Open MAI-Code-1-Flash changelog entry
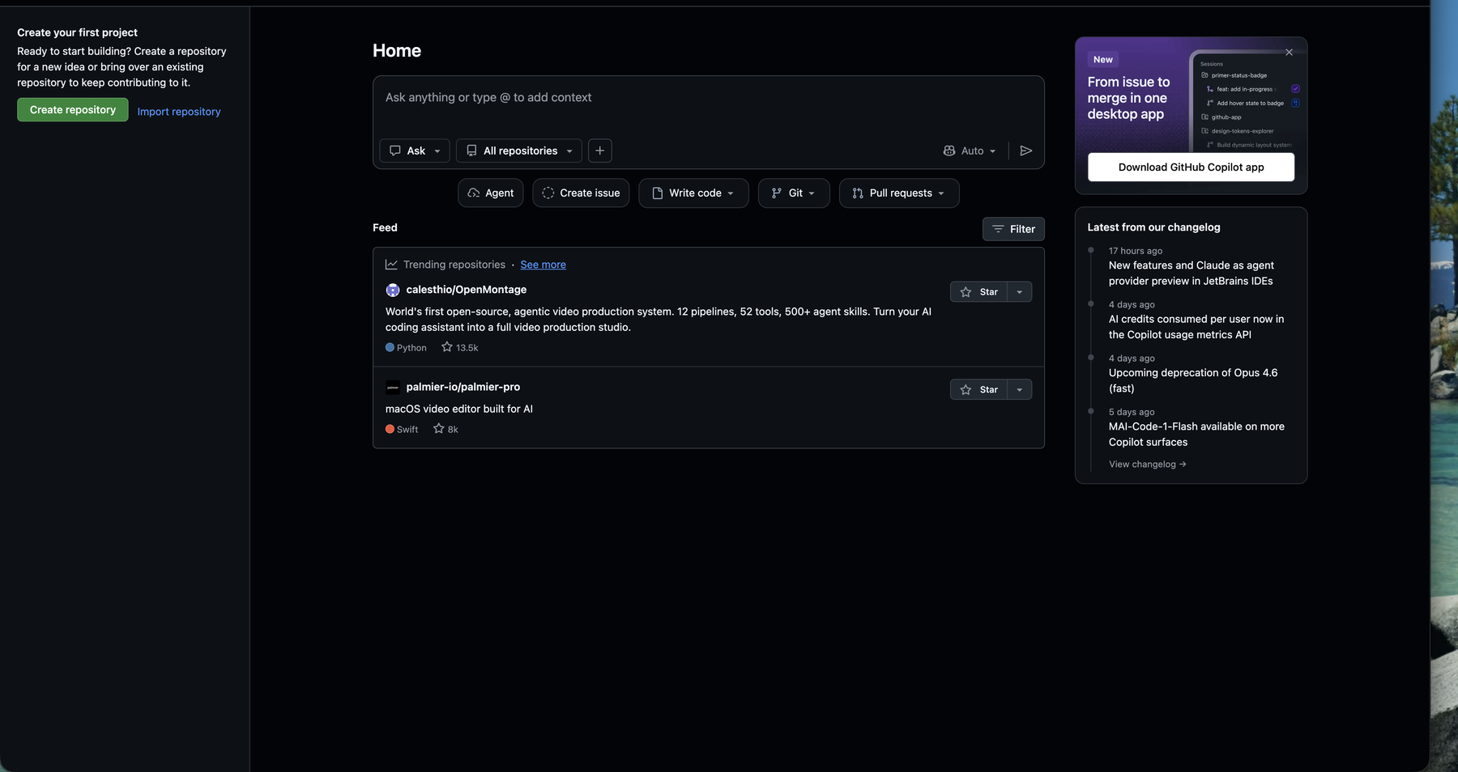Viewport: 1458px width, 772px height. coord(1196,434)
